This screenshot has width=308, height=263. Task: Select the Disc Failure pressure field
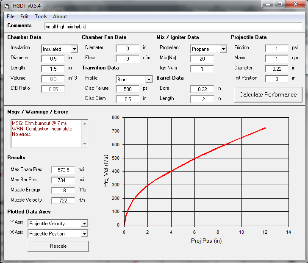coord(128,89)
